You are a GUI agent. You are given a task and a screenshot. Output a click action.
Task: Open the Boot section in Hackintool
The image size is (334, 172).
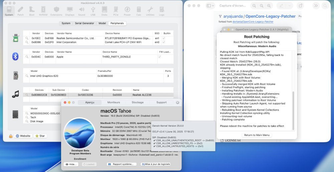coord(32,11)
